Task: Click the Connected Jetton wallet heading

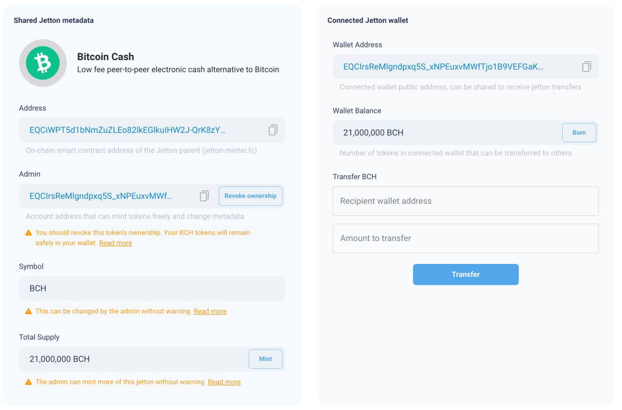Action: (x=368, y=20)
